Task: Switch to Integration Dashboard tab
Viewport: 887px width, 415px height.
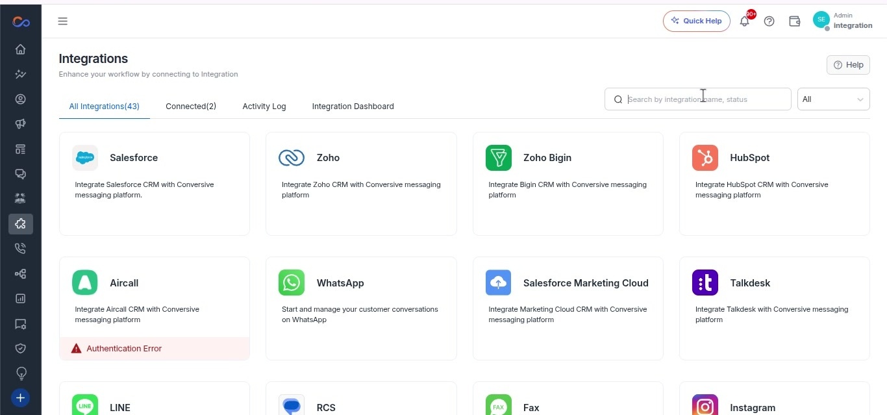Action: (x=353, y=107)
